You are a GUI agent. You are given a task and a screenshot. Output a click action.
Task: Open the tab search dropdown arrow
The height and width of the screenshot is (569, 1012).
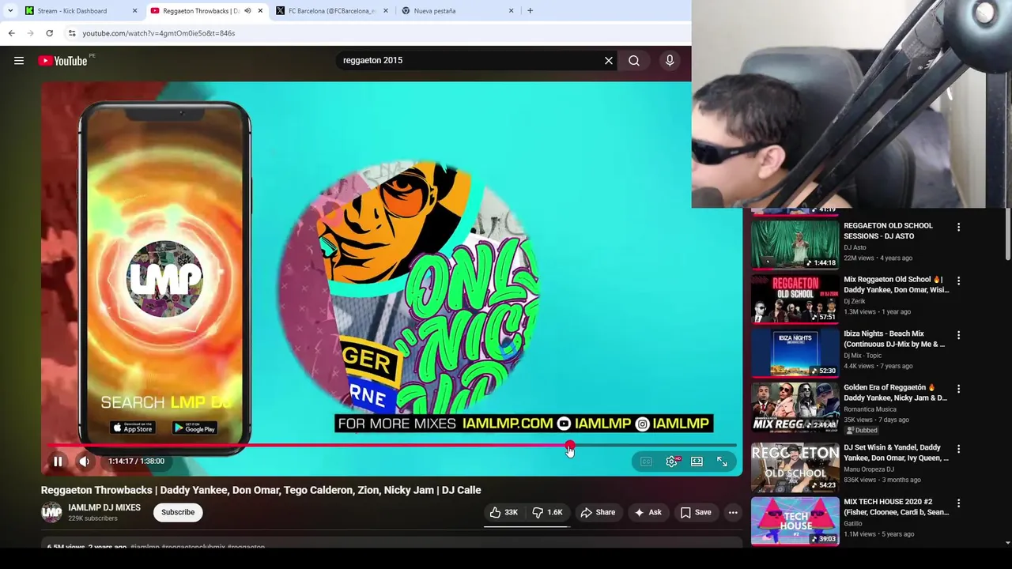9,11
